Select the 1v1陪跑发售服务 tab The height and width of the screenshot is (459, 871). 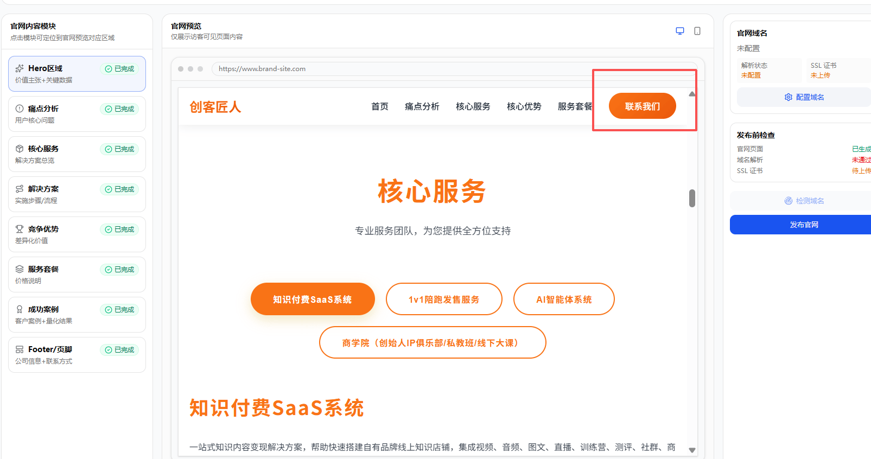[444, 299]
